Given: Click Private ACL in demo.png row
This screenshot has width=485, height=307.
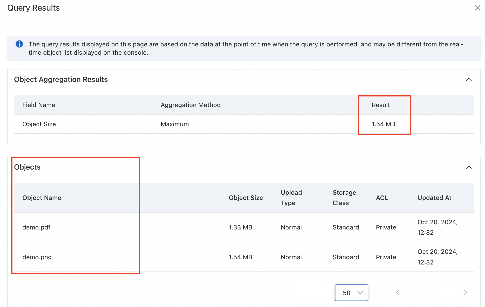Looking at the screenshot, I should click(386, 257).
